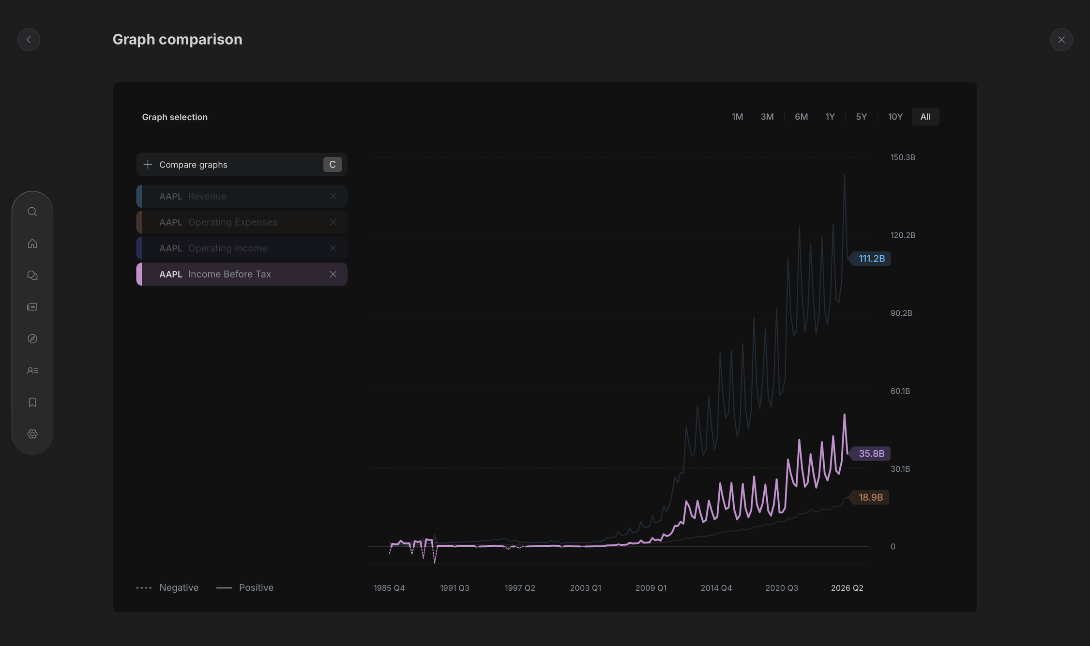Click the 1985 Q4 axis label
The height and width of the screenshot is (646, 1090).
click(389, 588)
